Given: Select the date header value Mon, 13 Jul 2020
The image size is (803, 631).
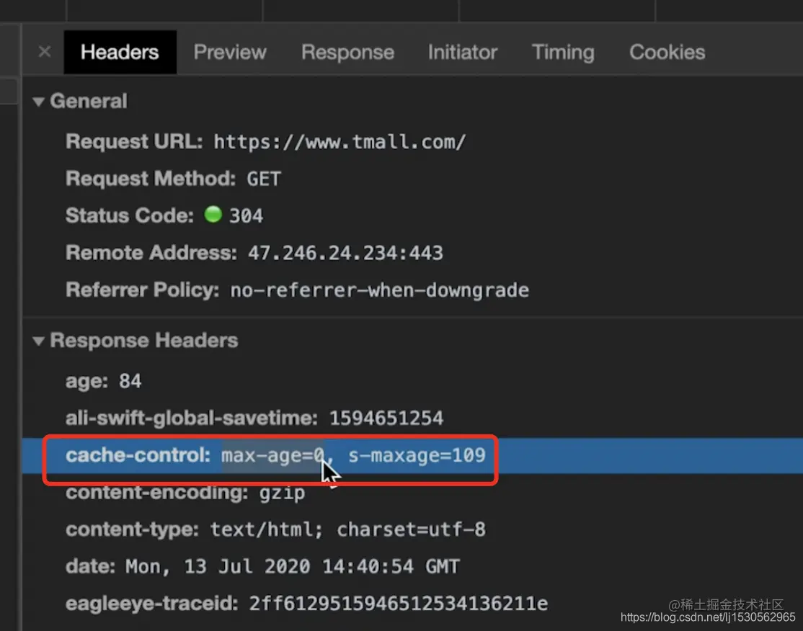Looking at the screenshot, I should [293, 566].
